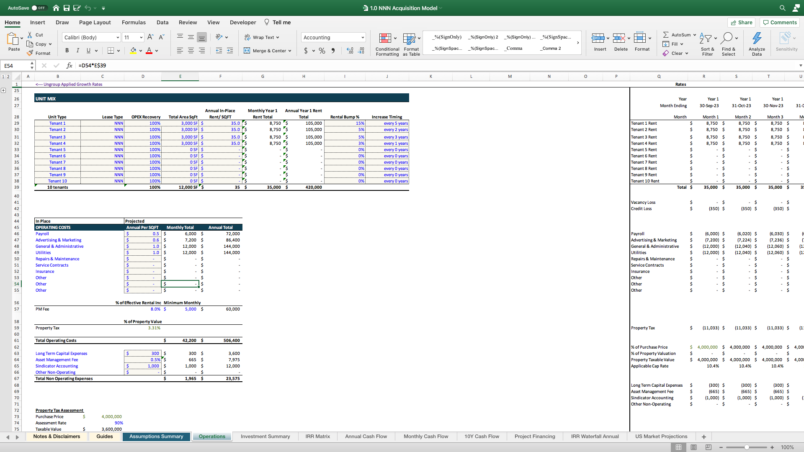
Task: Click the Percent style icon
Action: click(x=322, y=51)
